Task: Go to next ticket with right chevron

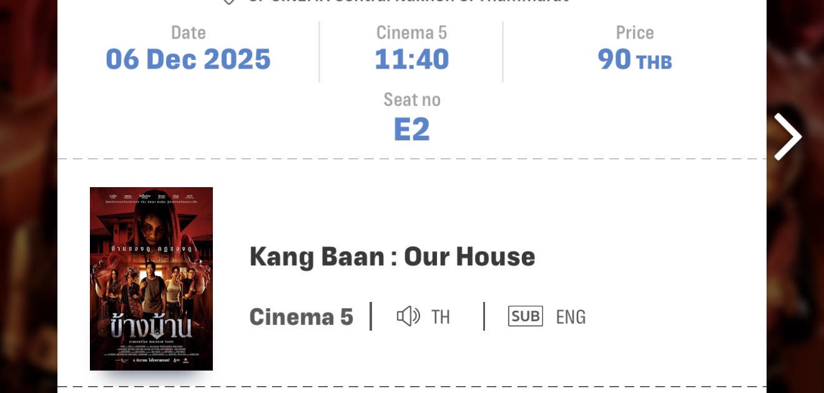Action: [788, 137]
